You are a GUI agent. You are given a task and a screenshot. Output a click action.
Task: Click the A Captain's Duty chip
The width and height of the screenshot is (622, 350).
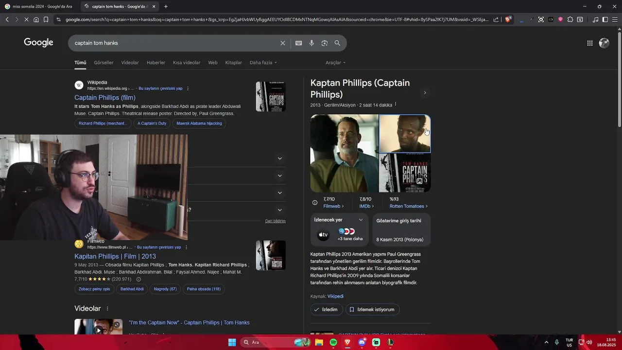point(152,123)
